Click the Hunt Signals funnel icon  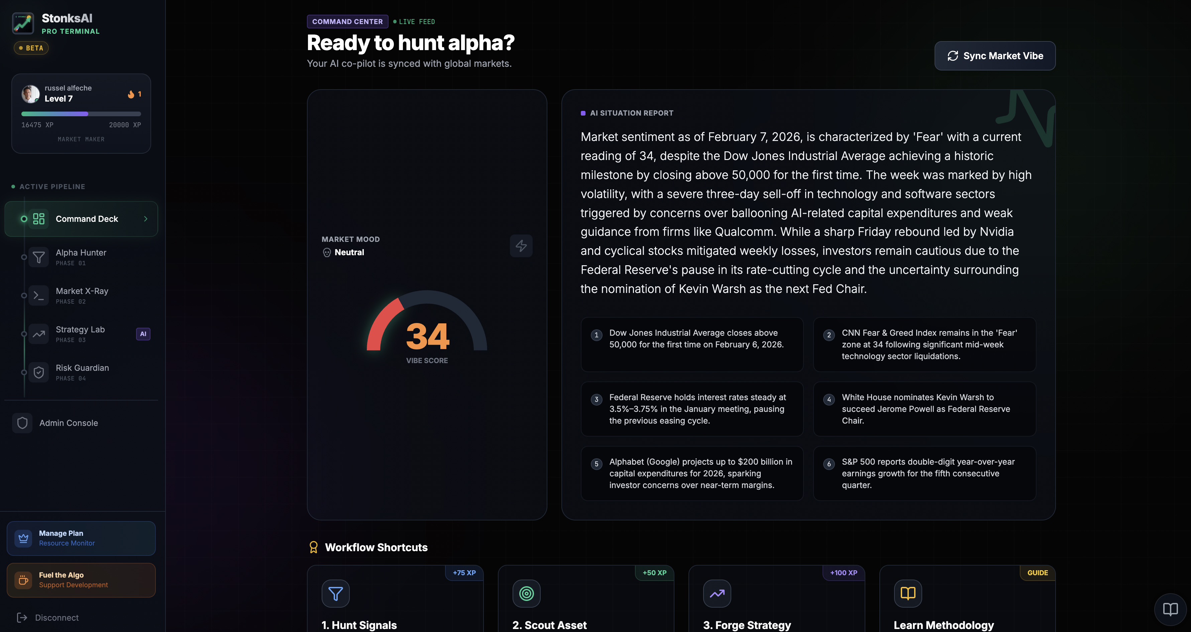pos(335,593)
